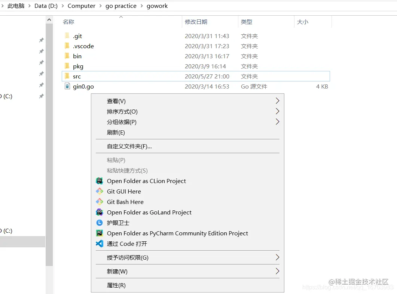Image resolution: width=397 pixels, height=294 pixels.
Task: Open 自定义文件夹(F)... menu entry
Action: click(187, 146)
